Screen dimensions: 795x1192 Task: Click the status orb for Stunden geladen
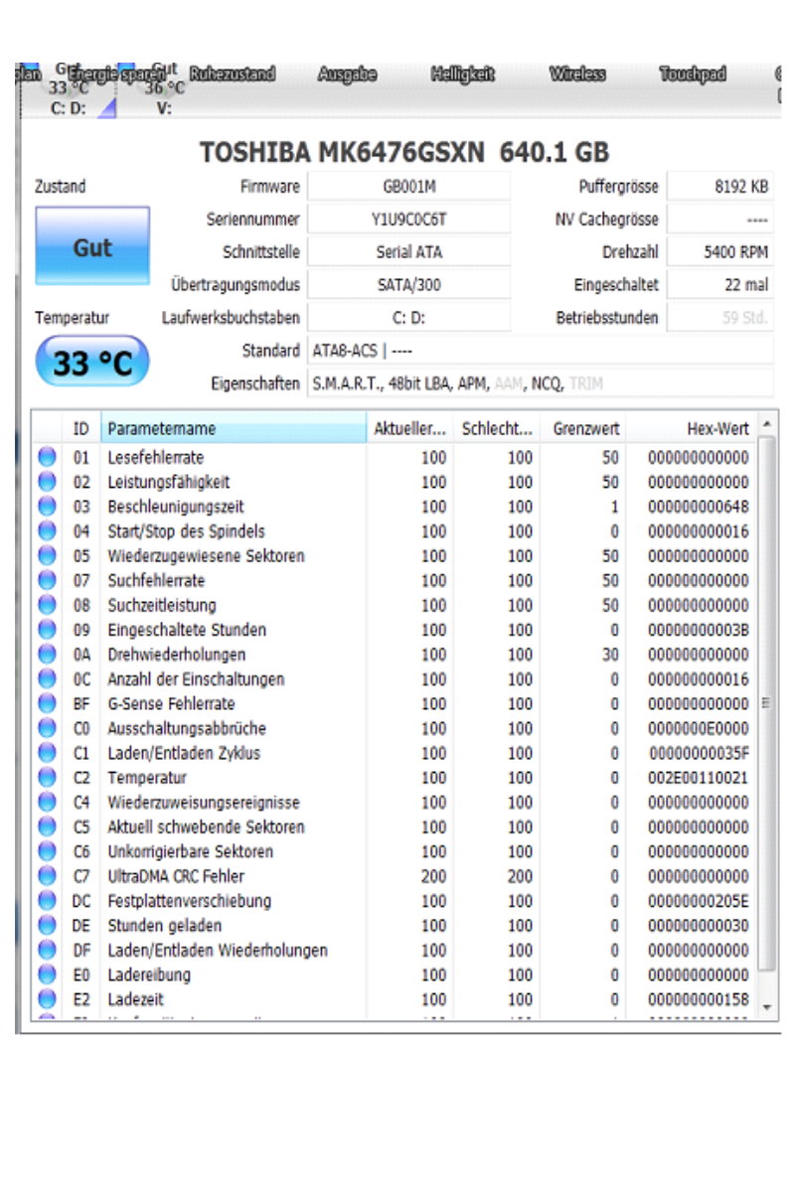pos(47,926)
